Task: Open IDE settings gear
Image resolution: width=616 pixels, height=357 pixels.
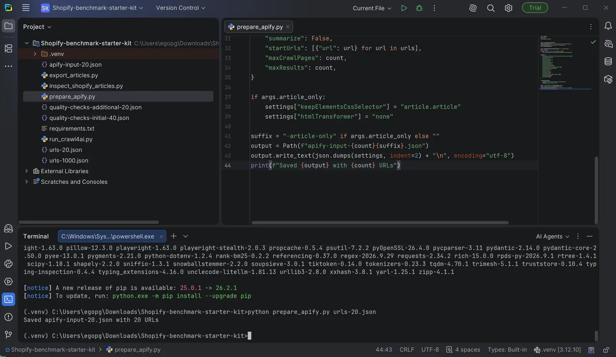Action: 509,8
